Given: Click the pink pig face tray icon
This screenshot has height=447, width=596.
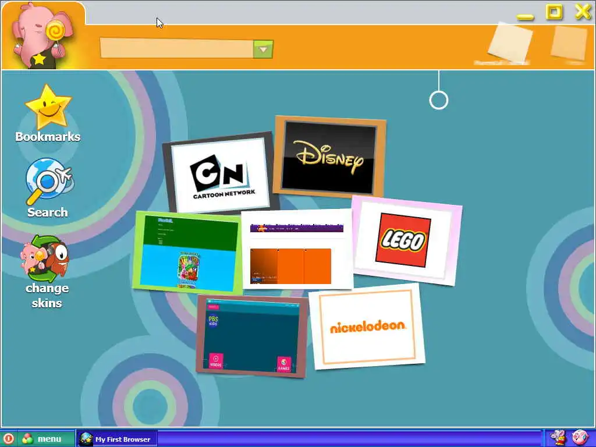Looking at the screenshot, I should [x=580, y=438].
